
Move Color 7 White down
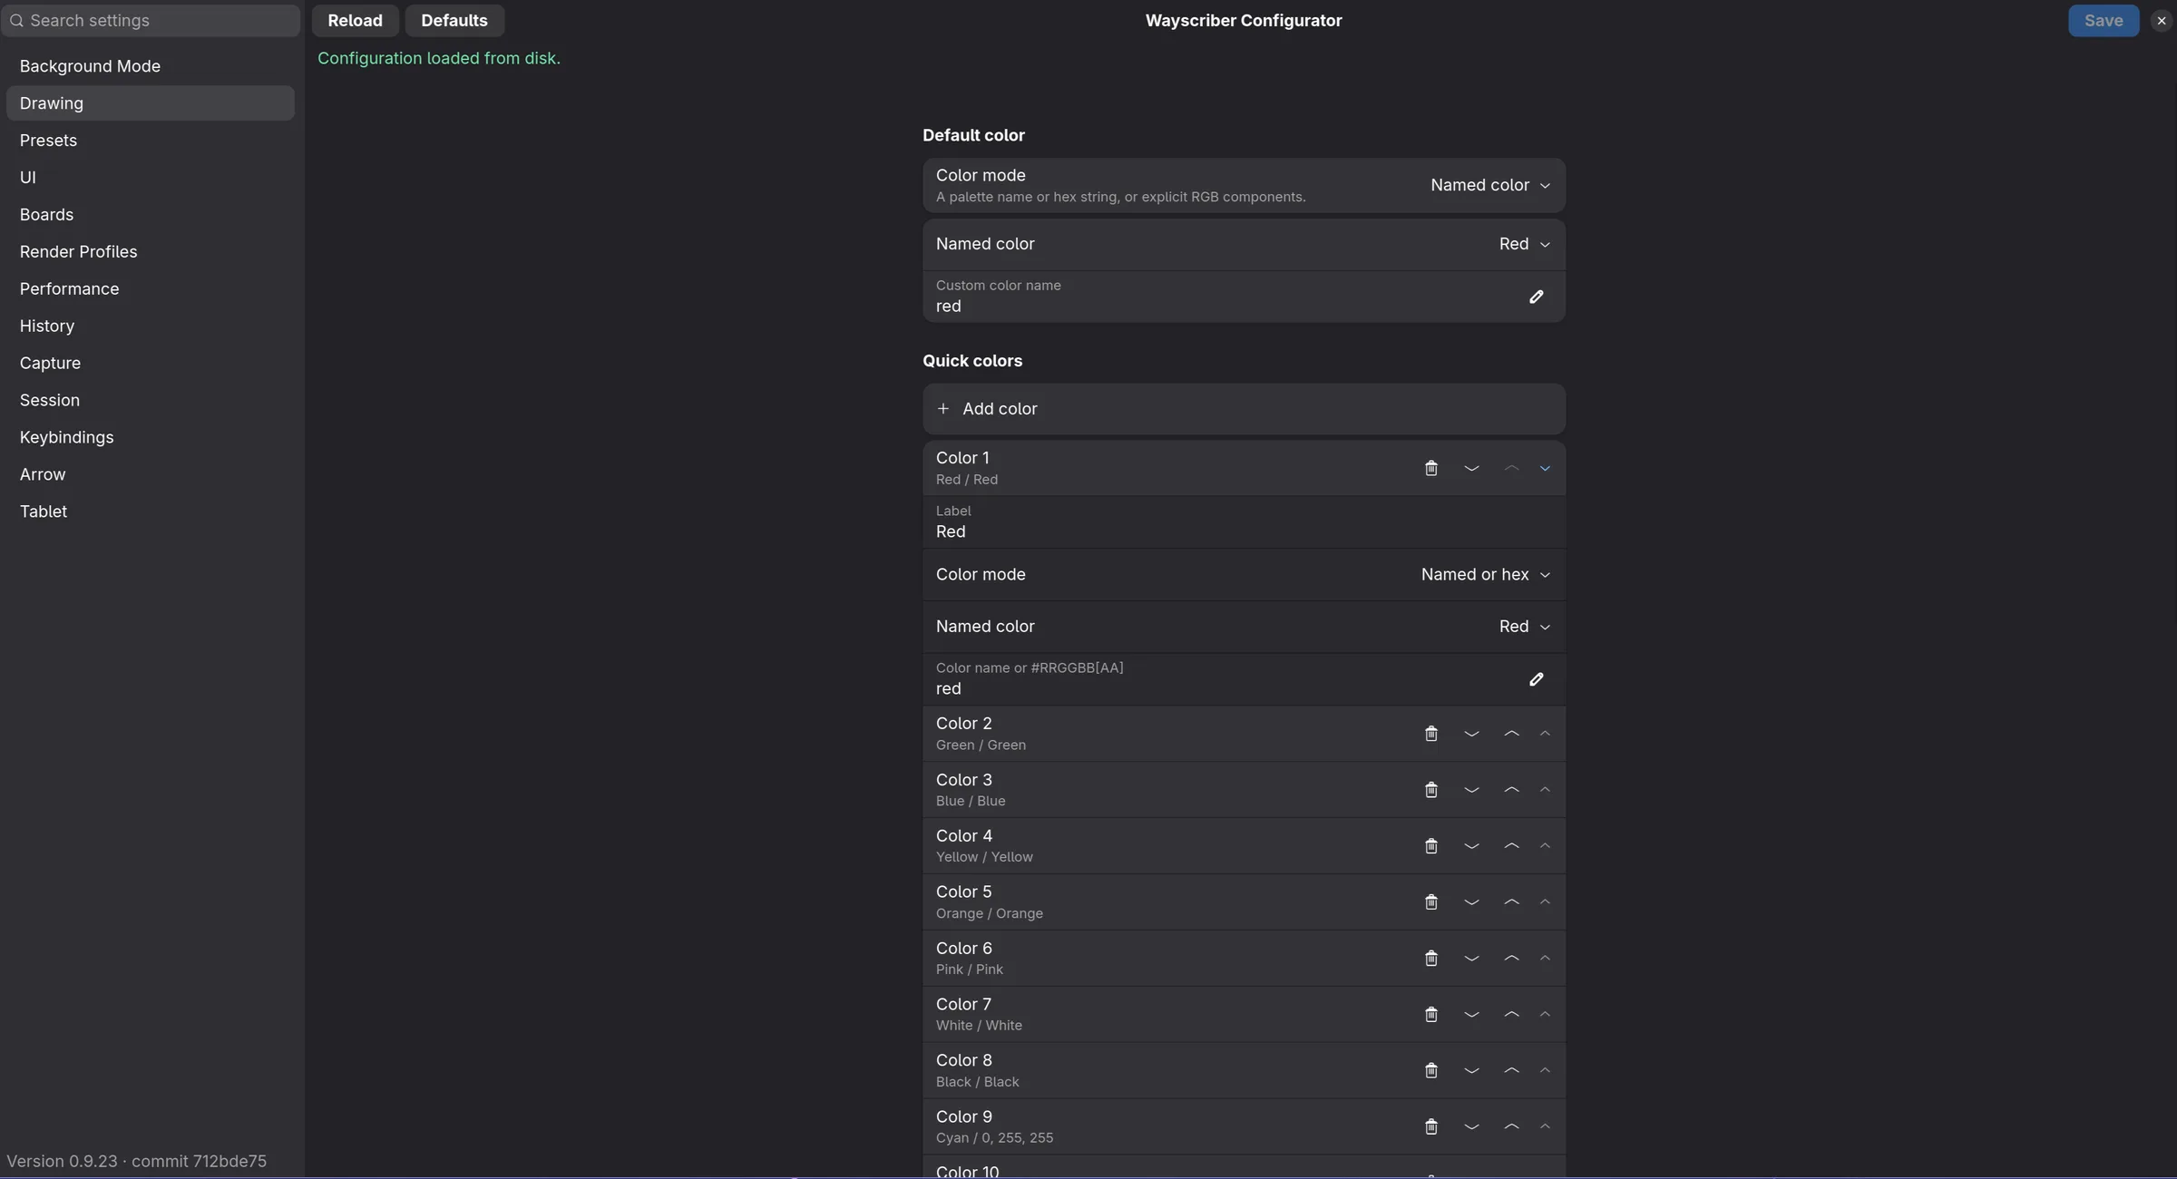pyautogui.click(x=1471, y=1015)
